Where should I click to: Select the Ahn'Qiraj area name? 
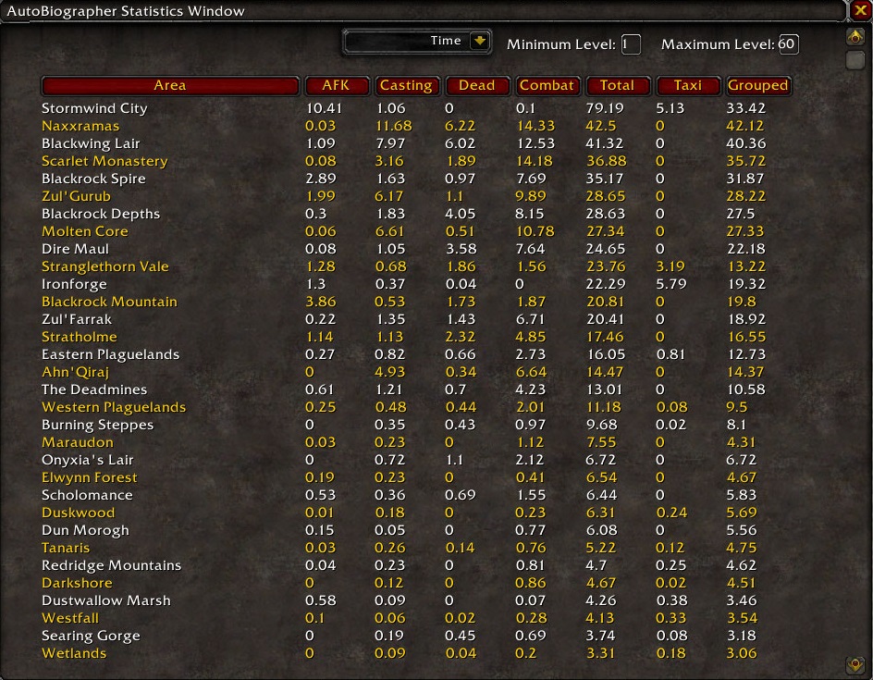coord(75,372)
